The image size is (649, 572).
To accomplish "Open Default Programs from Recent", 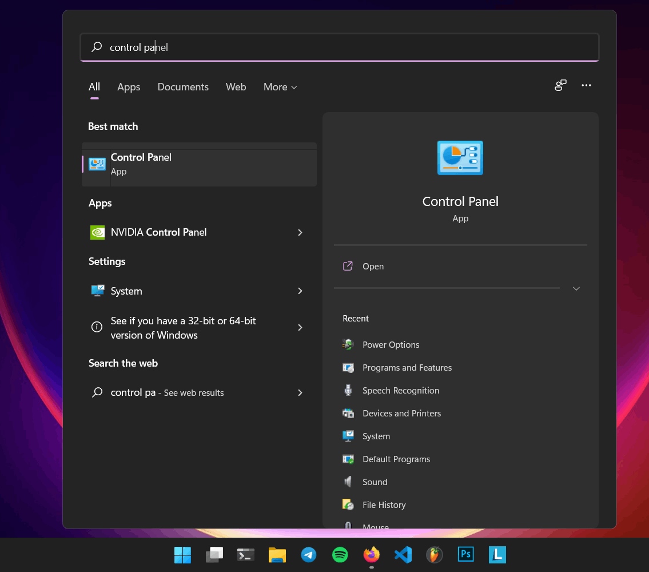I will pos(396,459).
